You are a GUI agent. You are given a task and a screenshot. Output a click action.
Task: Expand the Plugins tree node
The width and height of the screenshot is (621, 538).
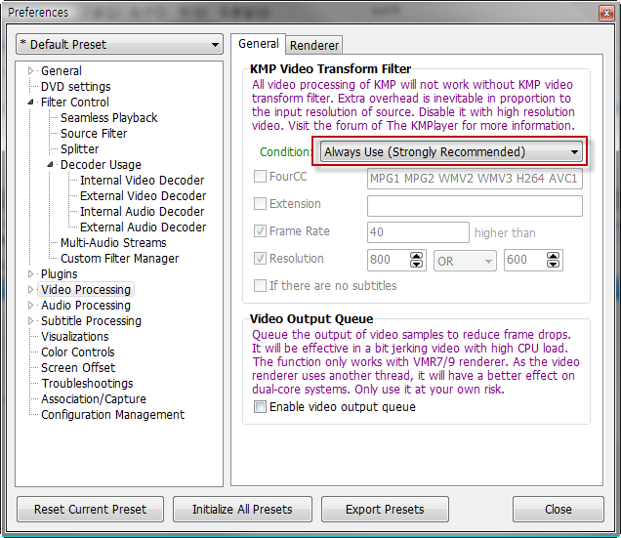30,273
